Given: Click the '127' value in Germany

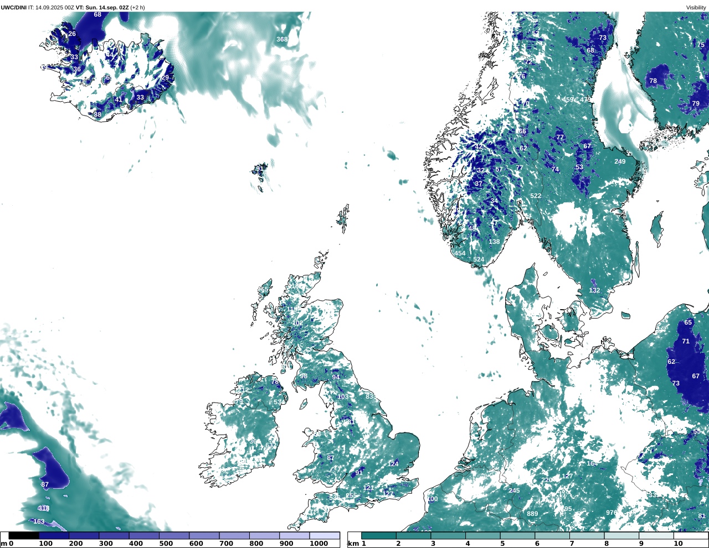Looking at the screenshot, I should click(x=567, y=476).
